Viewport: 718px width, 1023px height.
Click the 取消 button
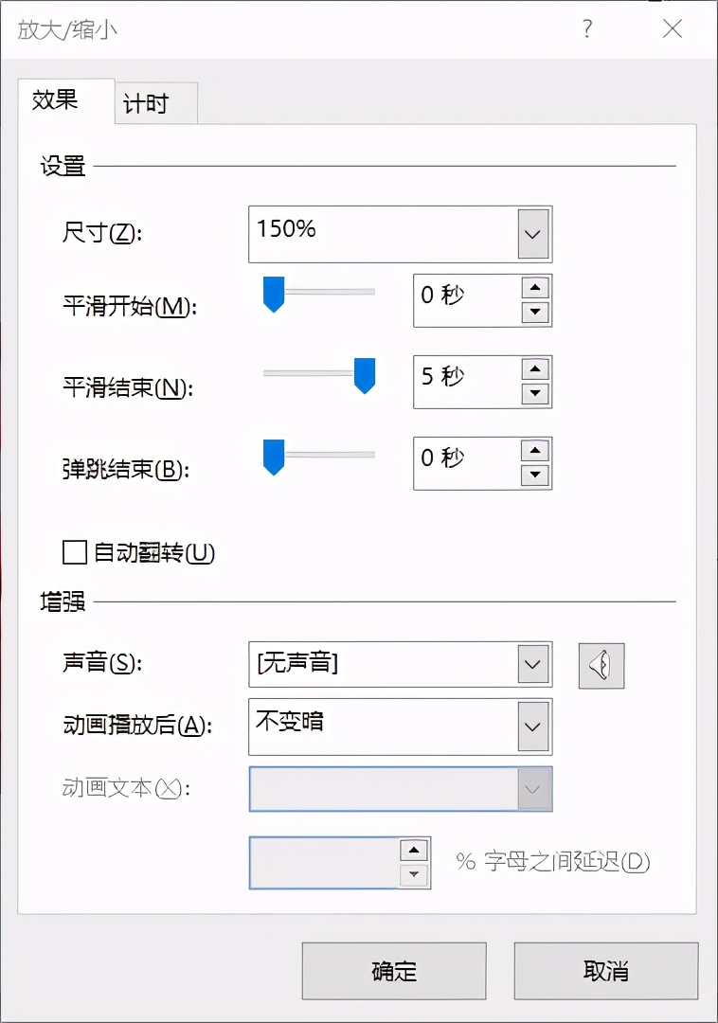click(605, 971)
